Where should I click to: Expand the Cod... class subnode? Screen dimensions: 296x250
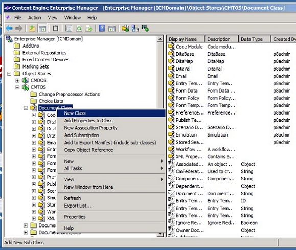[x=34, y=115]
